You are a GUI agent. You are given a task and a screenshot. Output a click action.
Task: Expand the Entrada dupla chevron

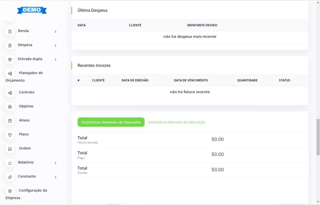[x=55, y=59]
